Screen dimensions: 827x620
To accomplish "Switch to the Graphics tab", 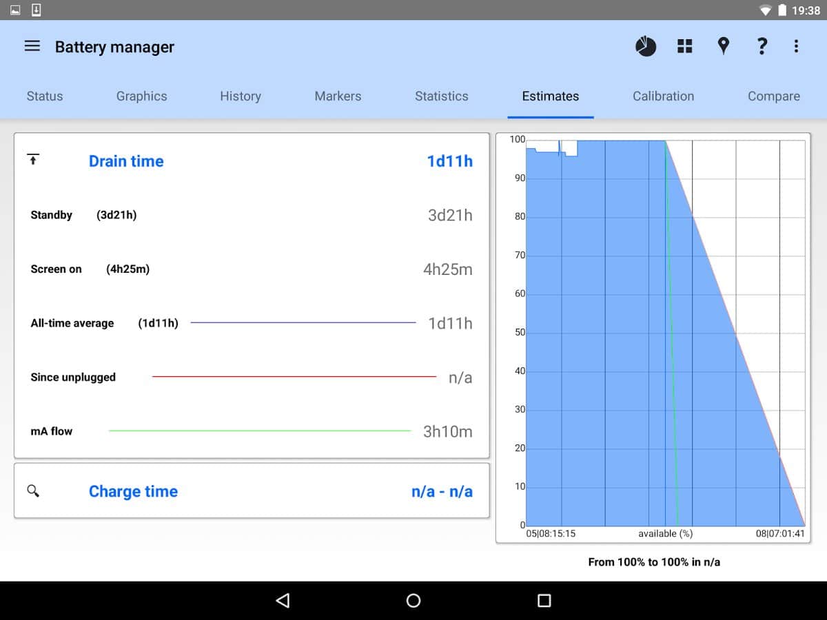I will [141, 96].
